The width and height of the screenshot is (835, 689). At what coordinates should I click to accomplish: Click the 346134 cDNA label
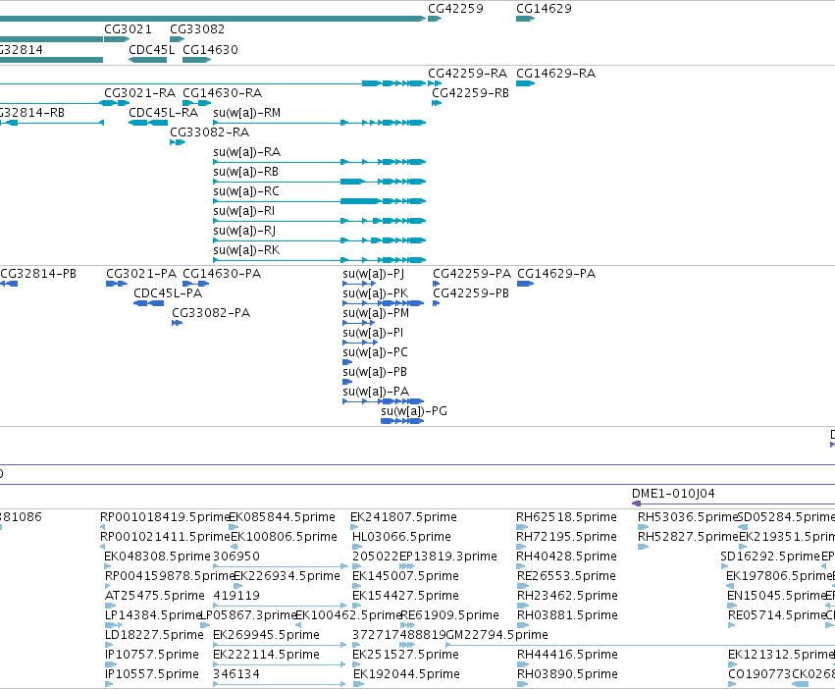click(236, 674)
